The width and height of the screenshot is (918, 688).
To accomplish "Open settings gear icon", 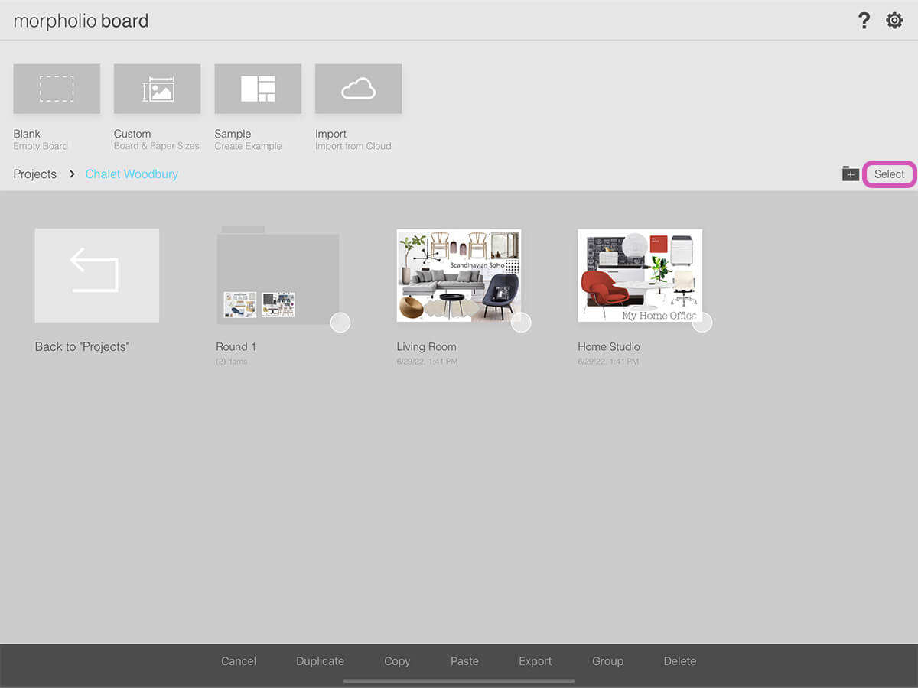I will click(894, 21).
